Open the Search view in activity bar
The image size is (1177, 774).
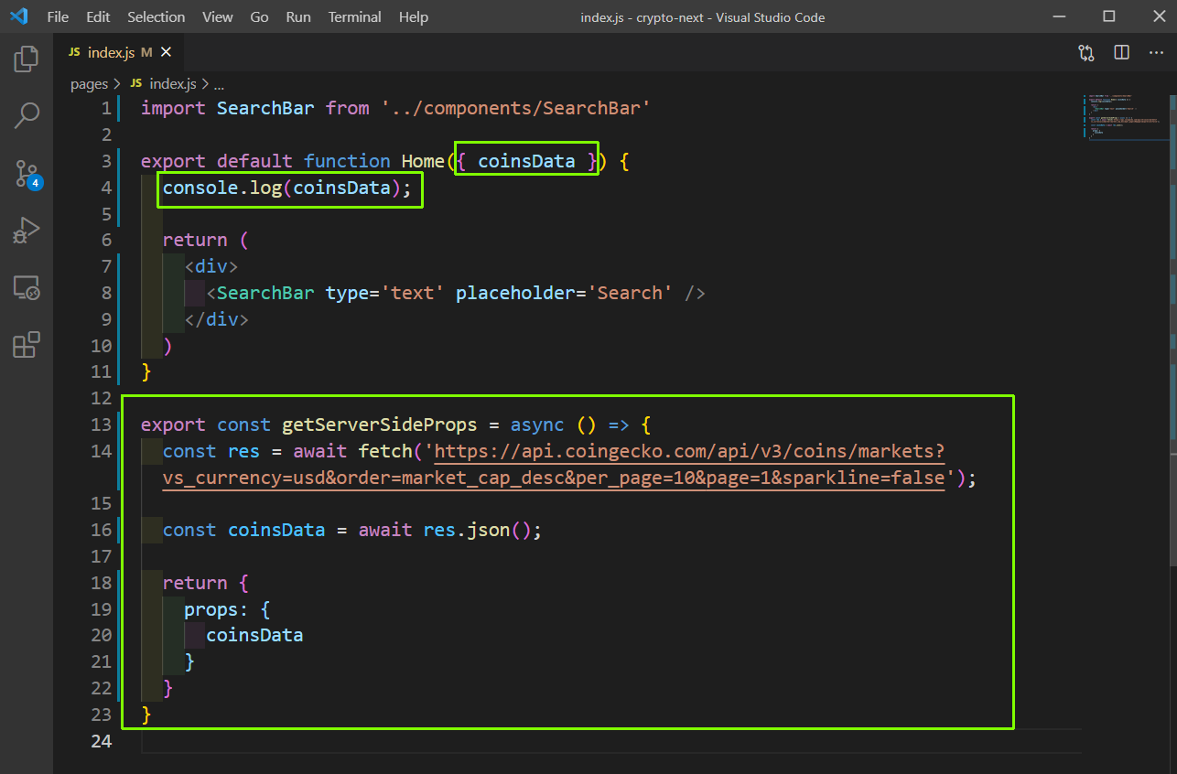[x=27, y=115]
